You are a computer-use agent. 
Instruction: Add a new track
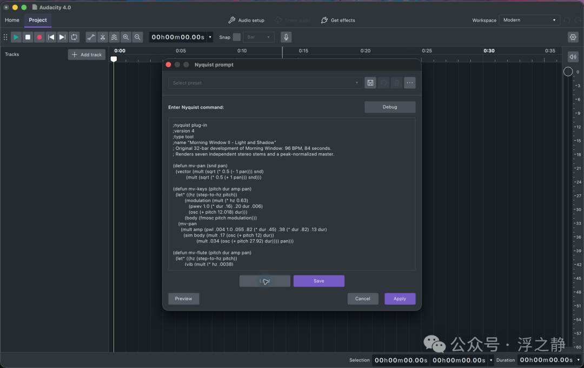[87, 55]
